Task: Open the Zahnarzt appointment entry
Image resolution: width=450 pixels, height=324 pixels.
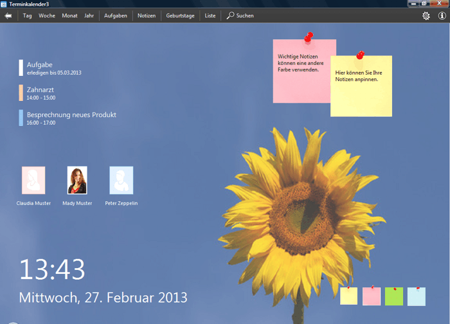Action: [40, 93]
